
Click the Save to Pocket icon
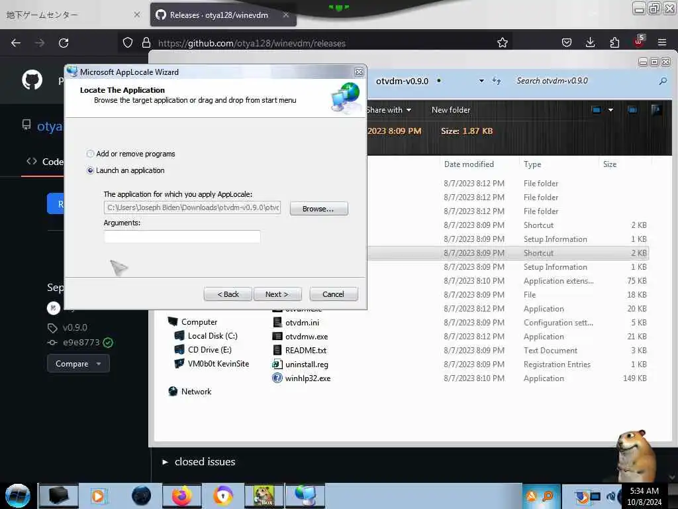tap(567, 42)
